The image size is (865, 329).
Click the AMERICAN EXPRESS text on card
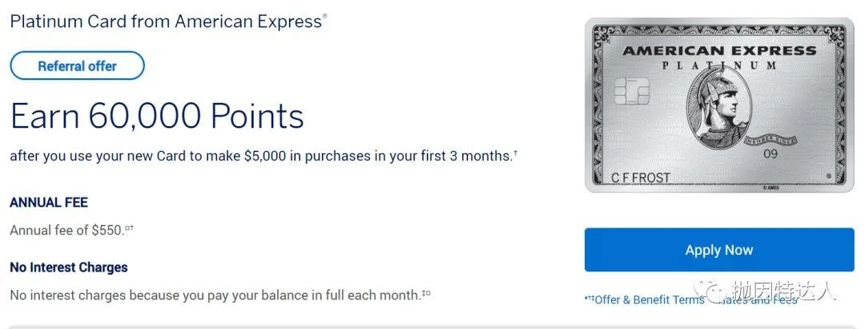(718, 51)
